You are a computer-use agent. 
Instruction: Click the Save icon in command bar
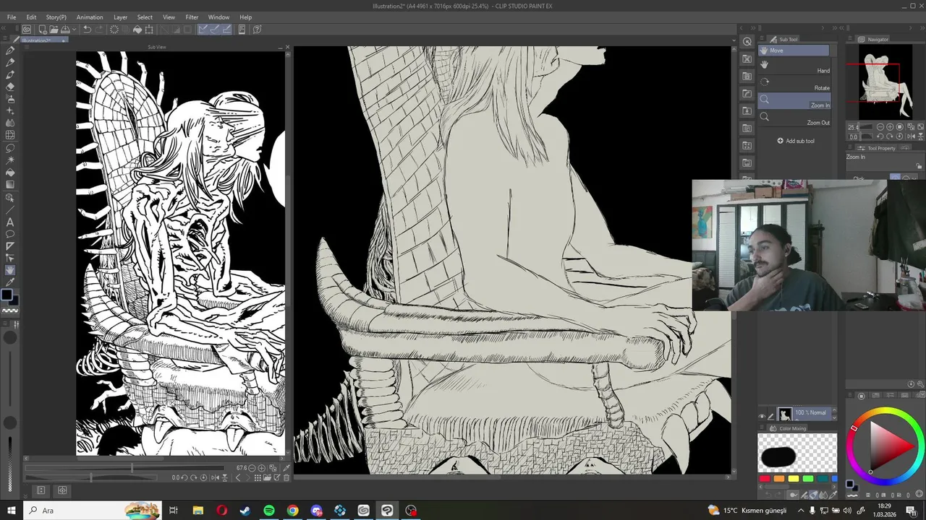pyautogui.click(x=65, y=30)
